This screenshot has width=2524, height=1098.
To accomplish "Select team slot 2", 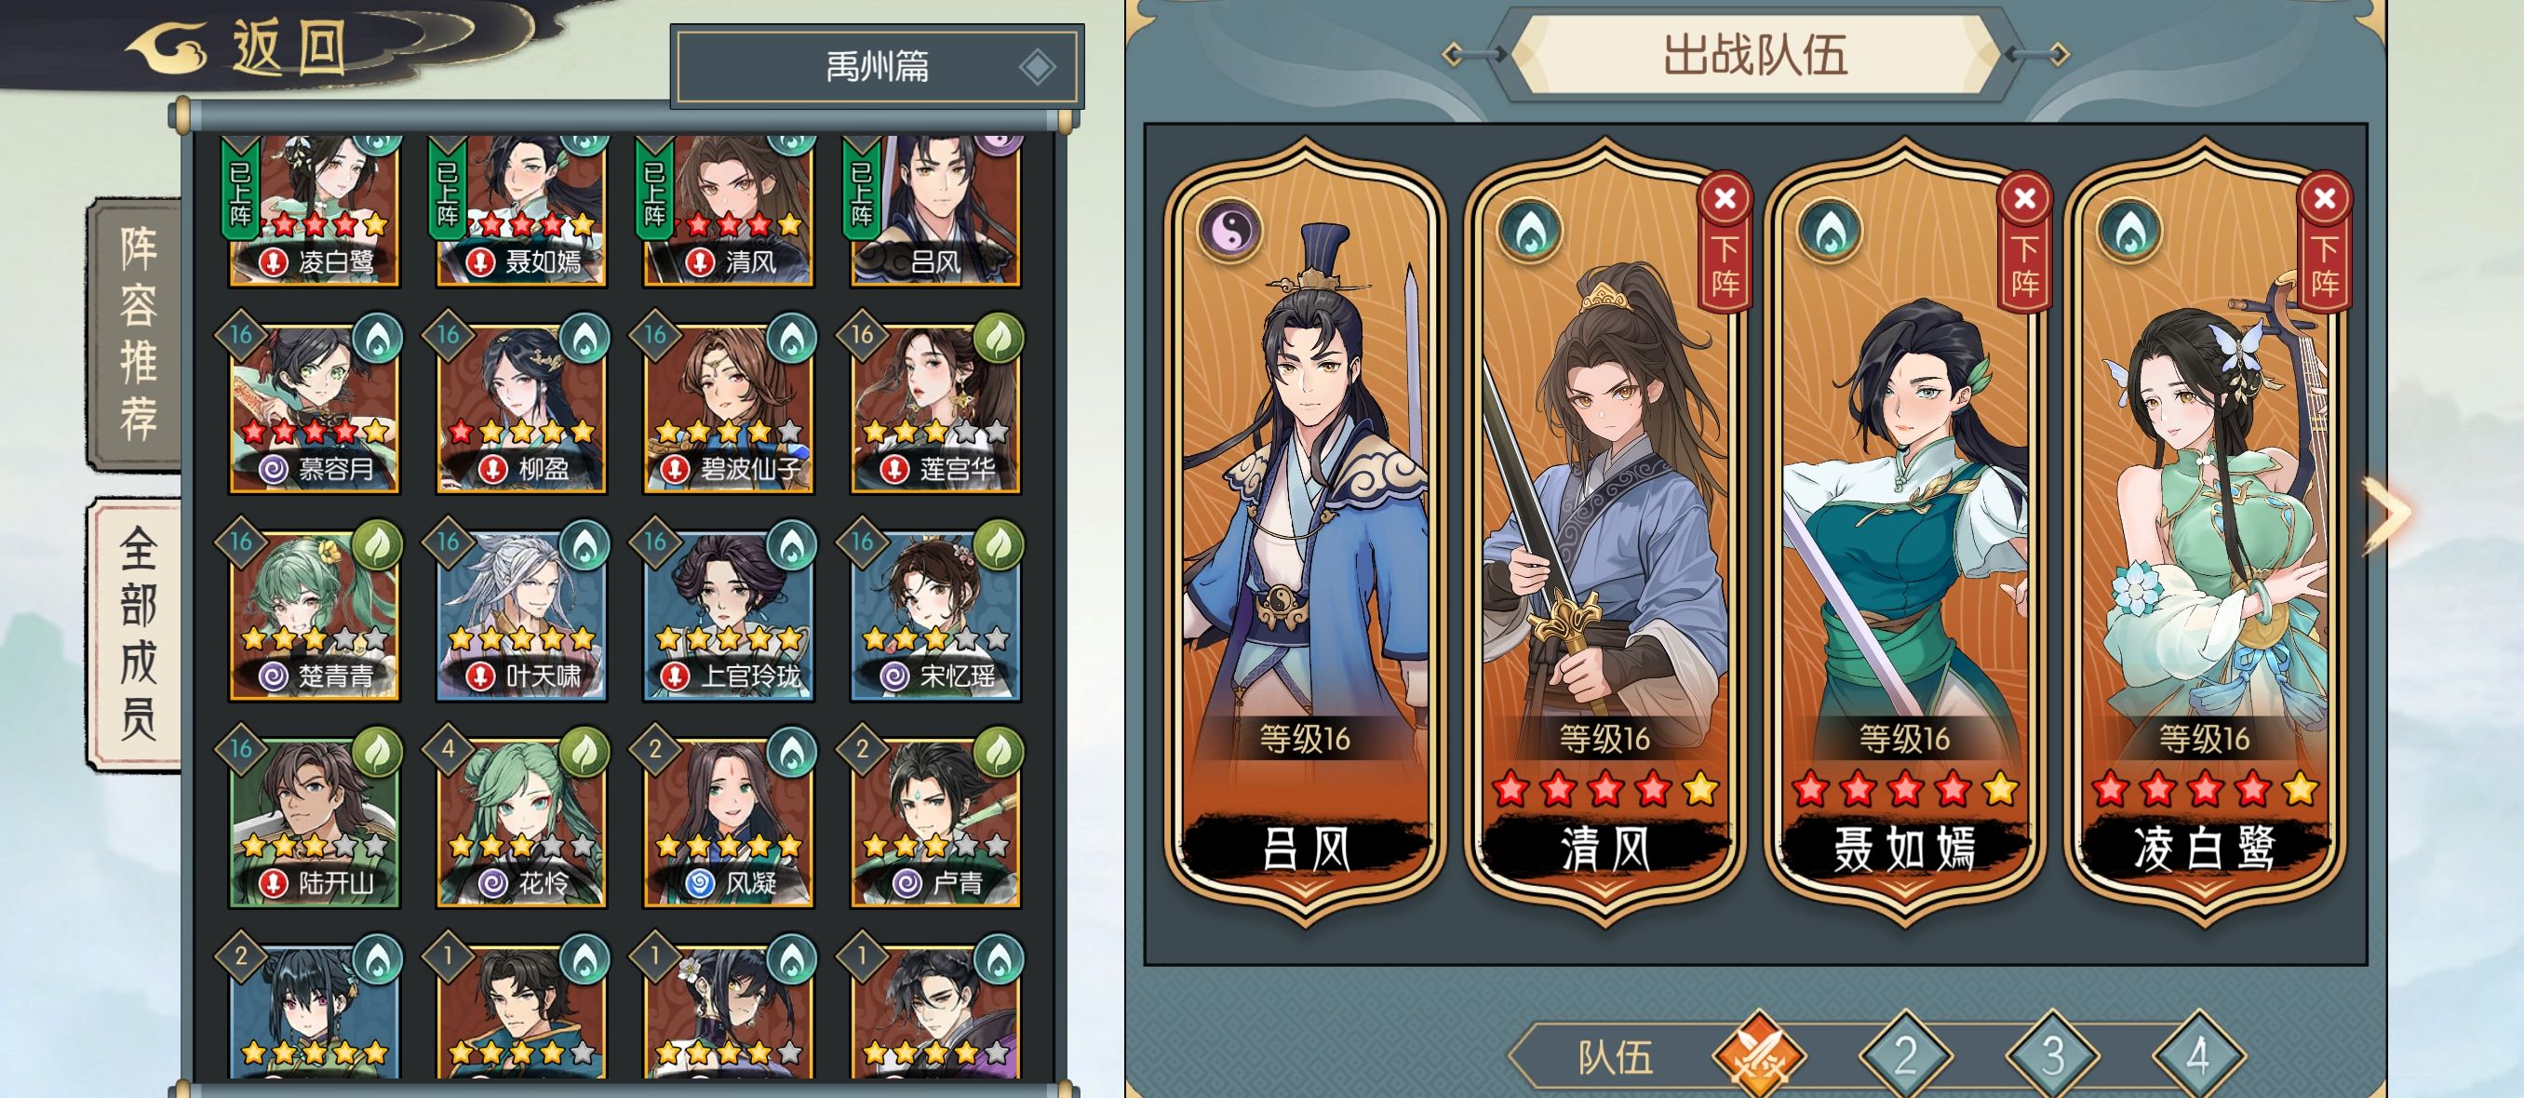I will (1906, 1057).
